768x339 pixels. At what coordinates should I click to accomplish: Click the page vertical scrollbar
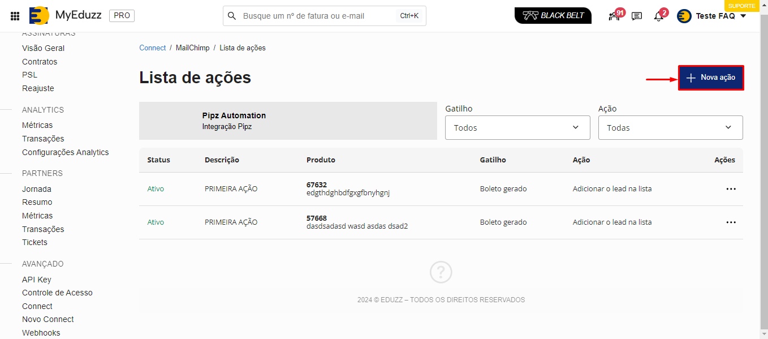(x=763, y=170)
